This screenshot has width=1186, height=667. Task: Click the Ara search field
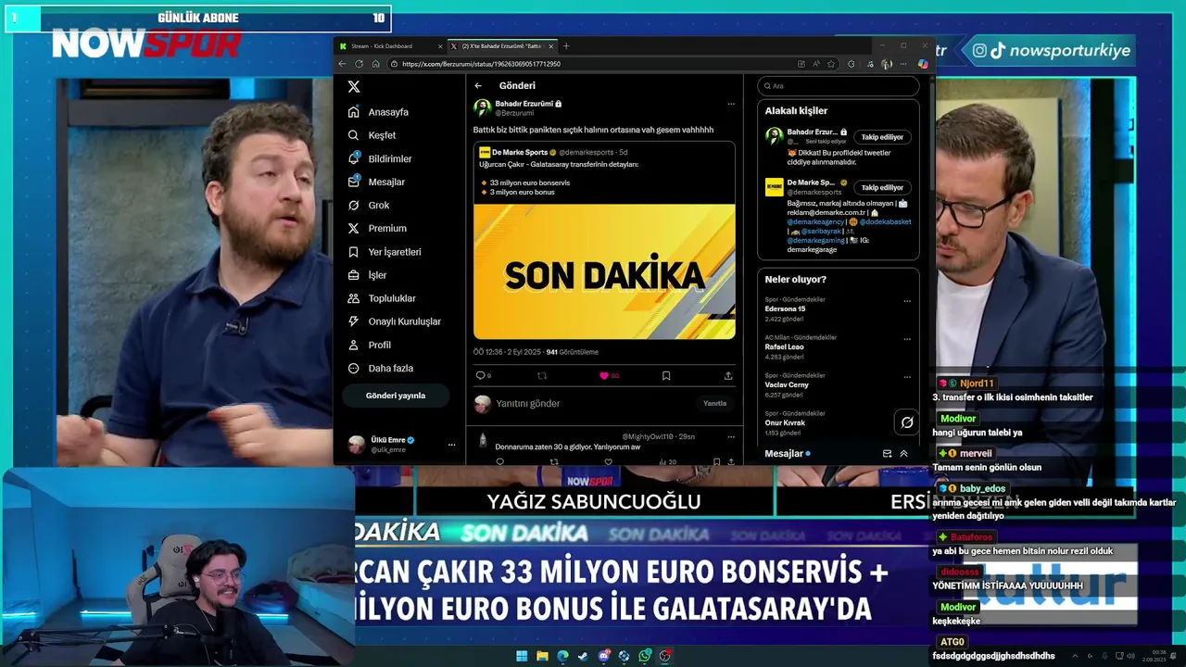pyautogui.click(x=838, y=86)
